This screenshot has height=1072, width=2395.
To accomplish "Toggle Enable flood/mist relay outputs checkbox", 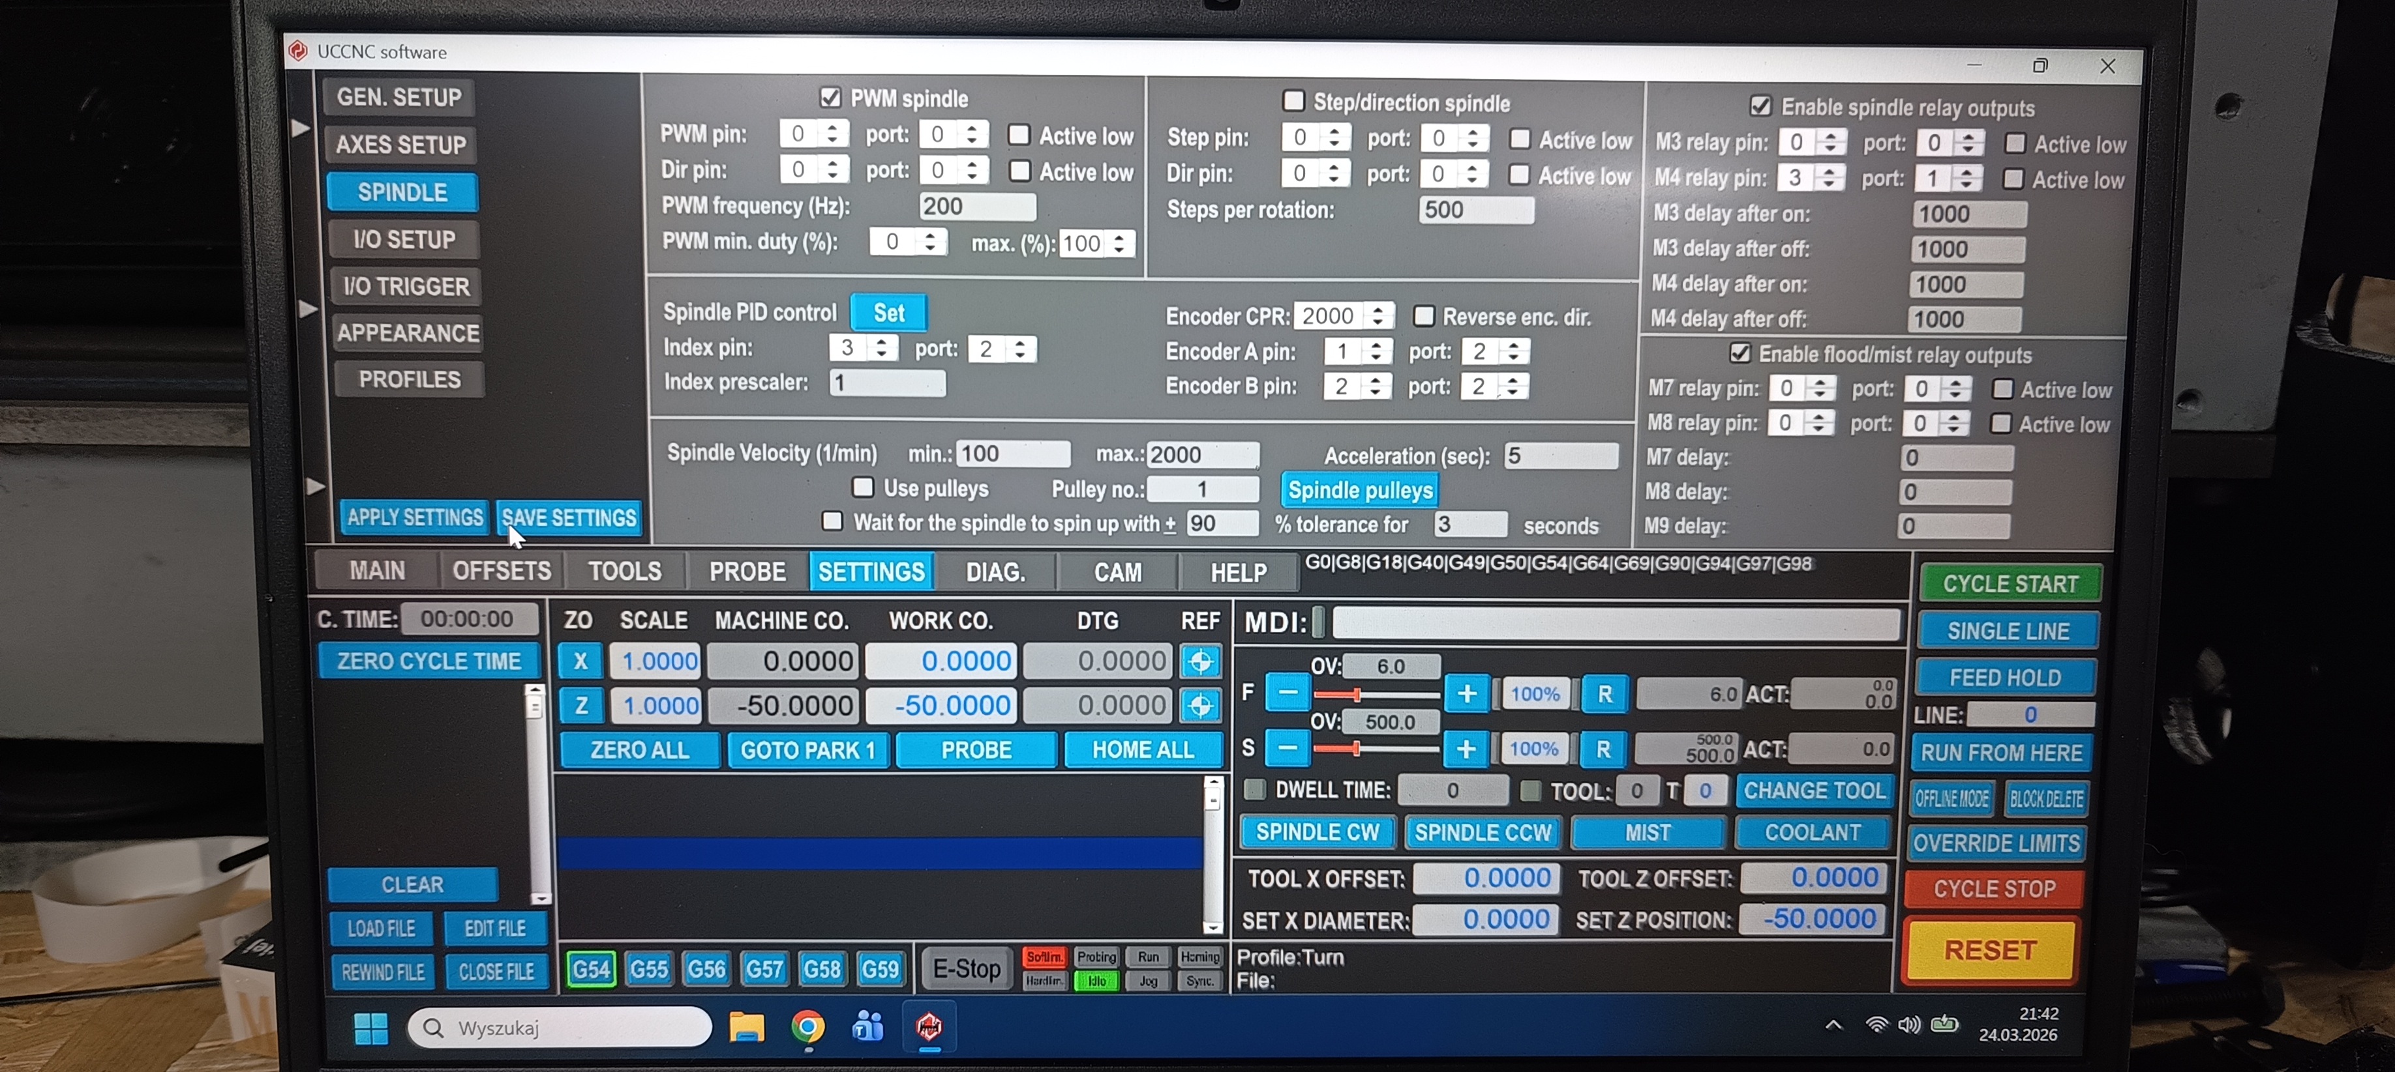I will tap(1740, 353).
